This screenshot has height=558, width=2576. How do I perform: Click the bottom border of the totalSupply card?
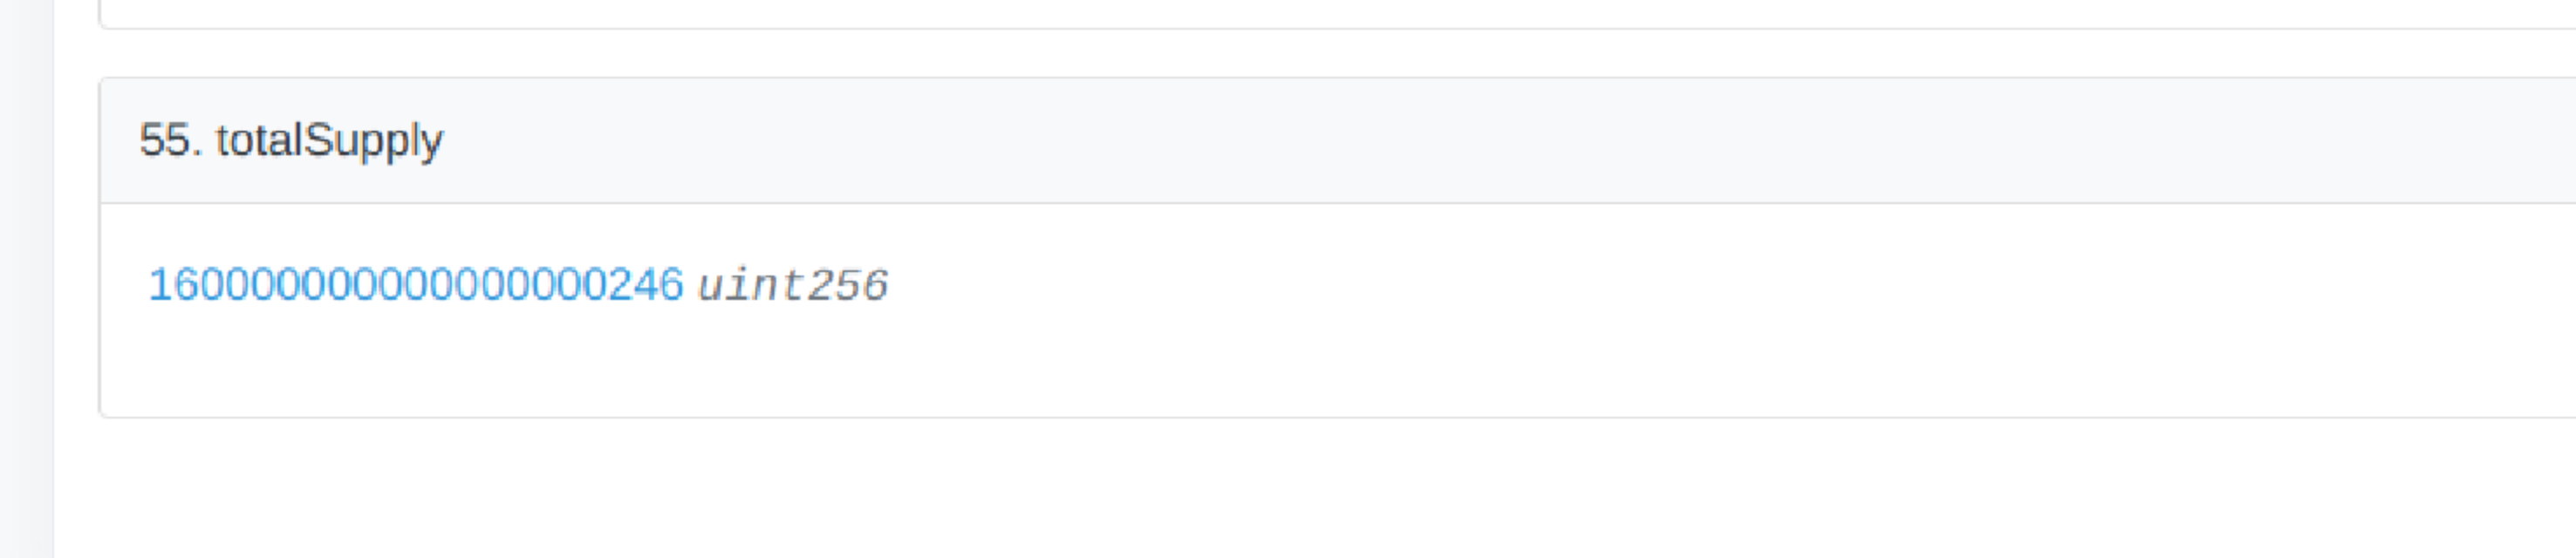[1300, 416]
